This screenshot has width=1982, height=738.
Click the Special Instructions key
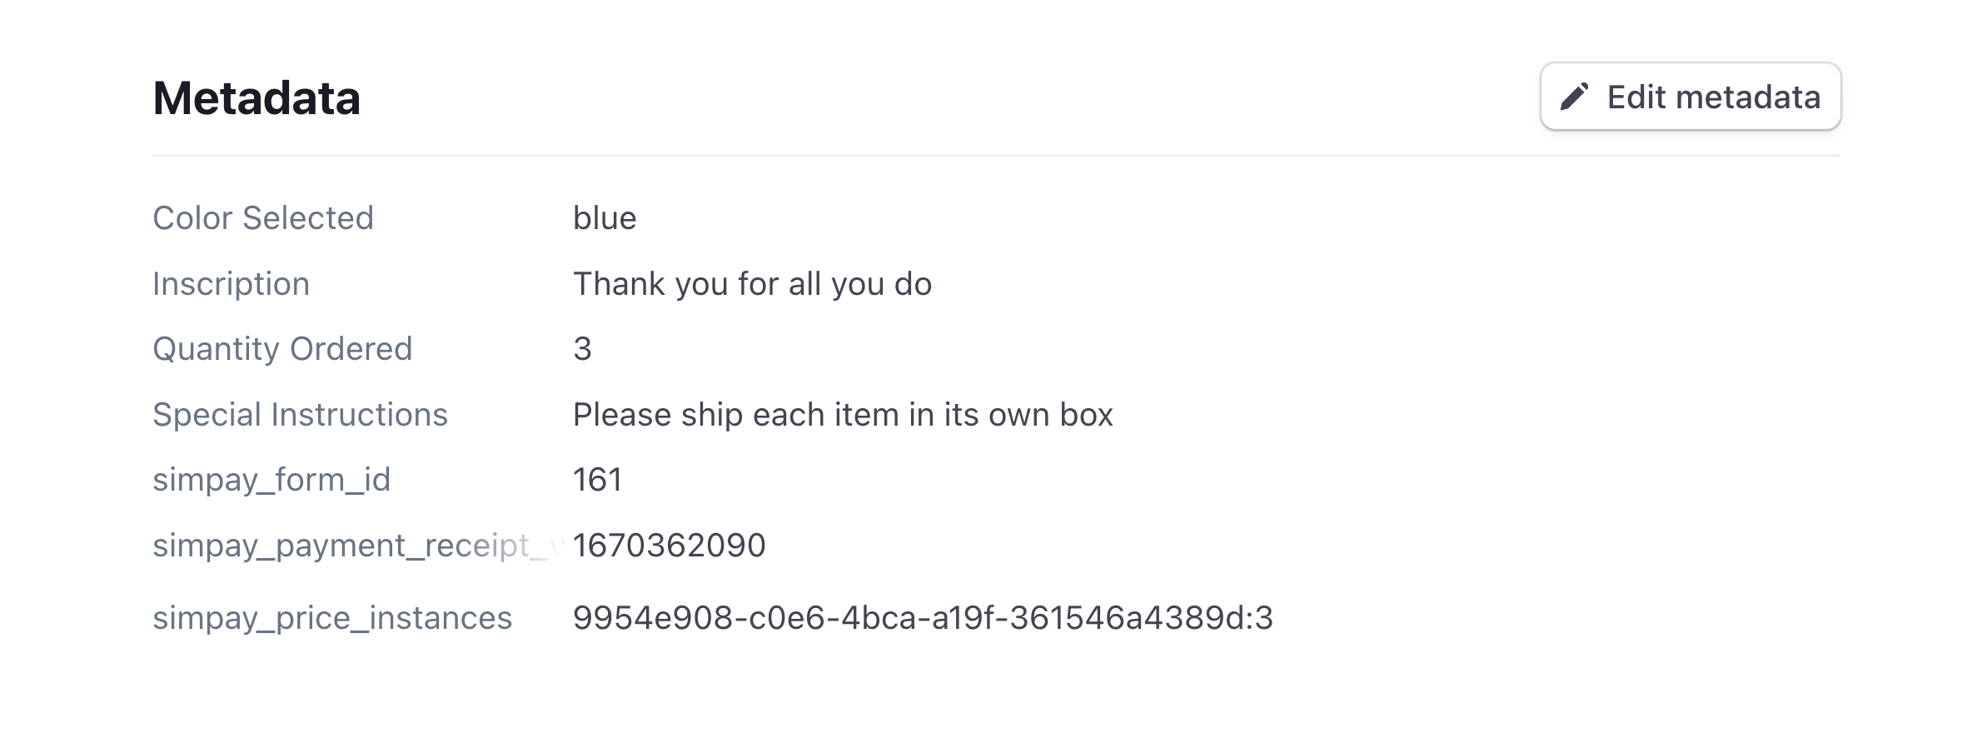tap(300, 414)
